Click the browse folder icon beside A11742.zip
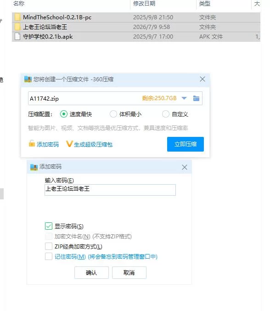Screen dimensions: 270x311 [x=196, y=98]
